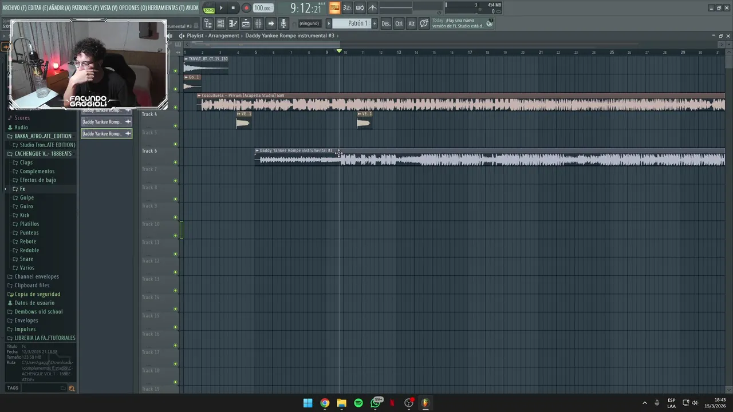Viewport: 733px width, 412px height.
Task: Open the EDITAR menu
Action: [38, 8]
